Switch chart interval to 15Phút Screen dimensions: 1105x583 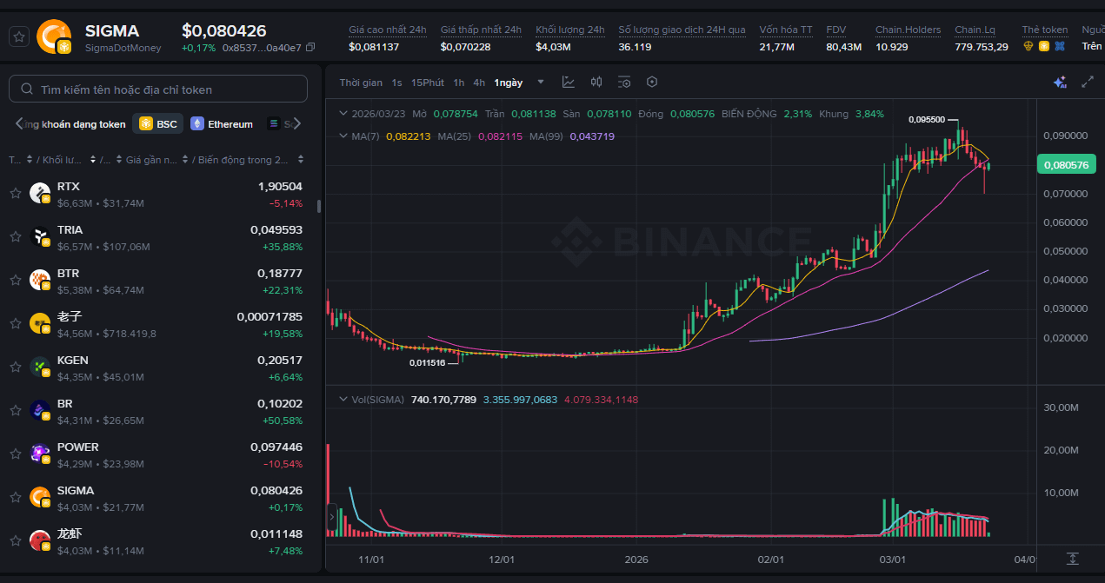point(428,83)
